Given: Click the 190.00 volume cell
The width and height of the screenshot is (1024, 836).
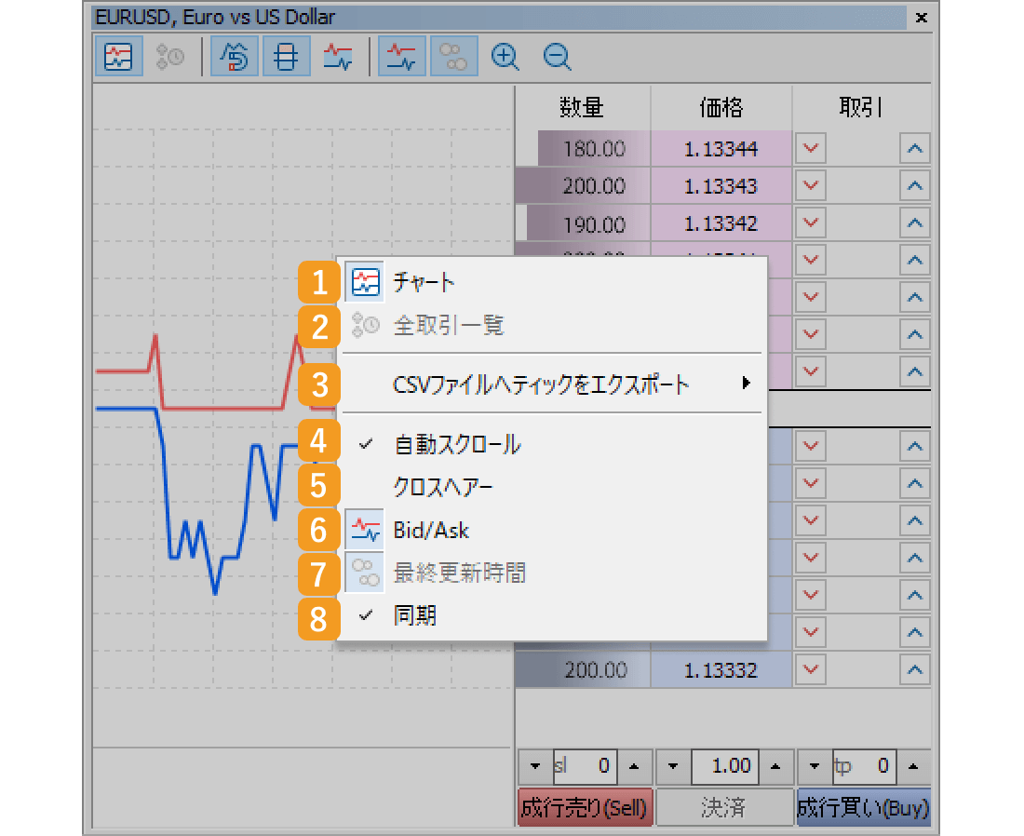Looking at the screenshot, I should pyautogui.click(x=583, y=223).
